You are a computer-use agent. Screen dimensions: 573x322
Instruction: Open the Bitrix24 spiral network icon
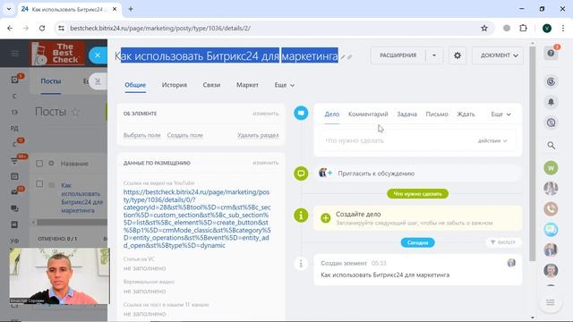(551, 81)
